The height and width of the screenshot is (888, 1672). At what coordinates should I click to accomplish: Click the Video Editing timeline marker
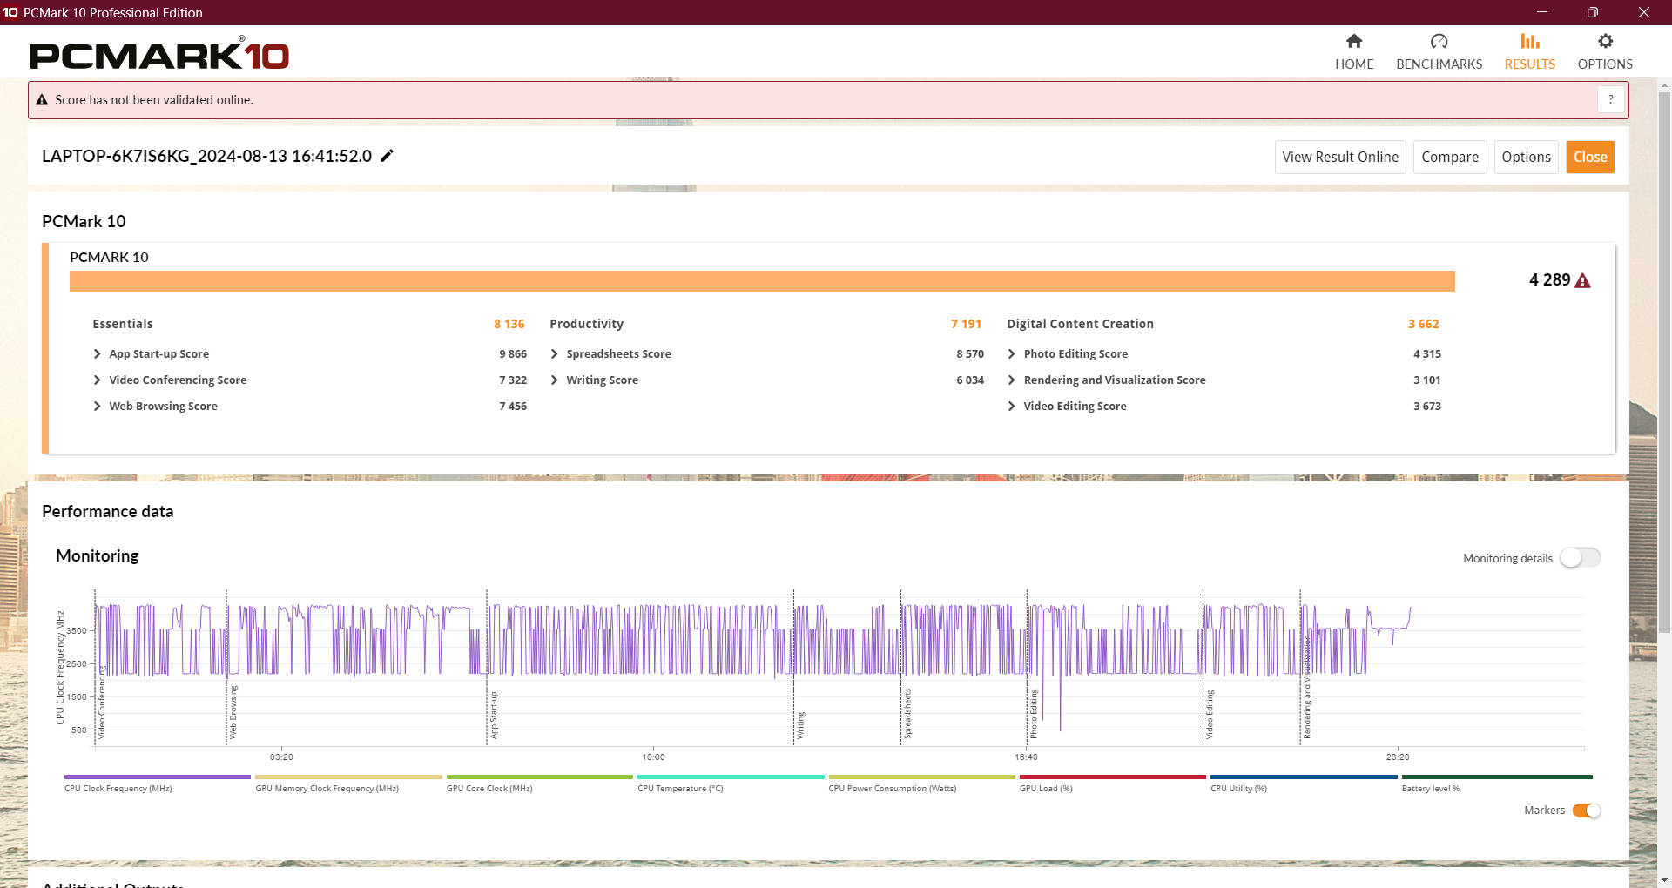pyautogui.click(x=1209, y=715)
